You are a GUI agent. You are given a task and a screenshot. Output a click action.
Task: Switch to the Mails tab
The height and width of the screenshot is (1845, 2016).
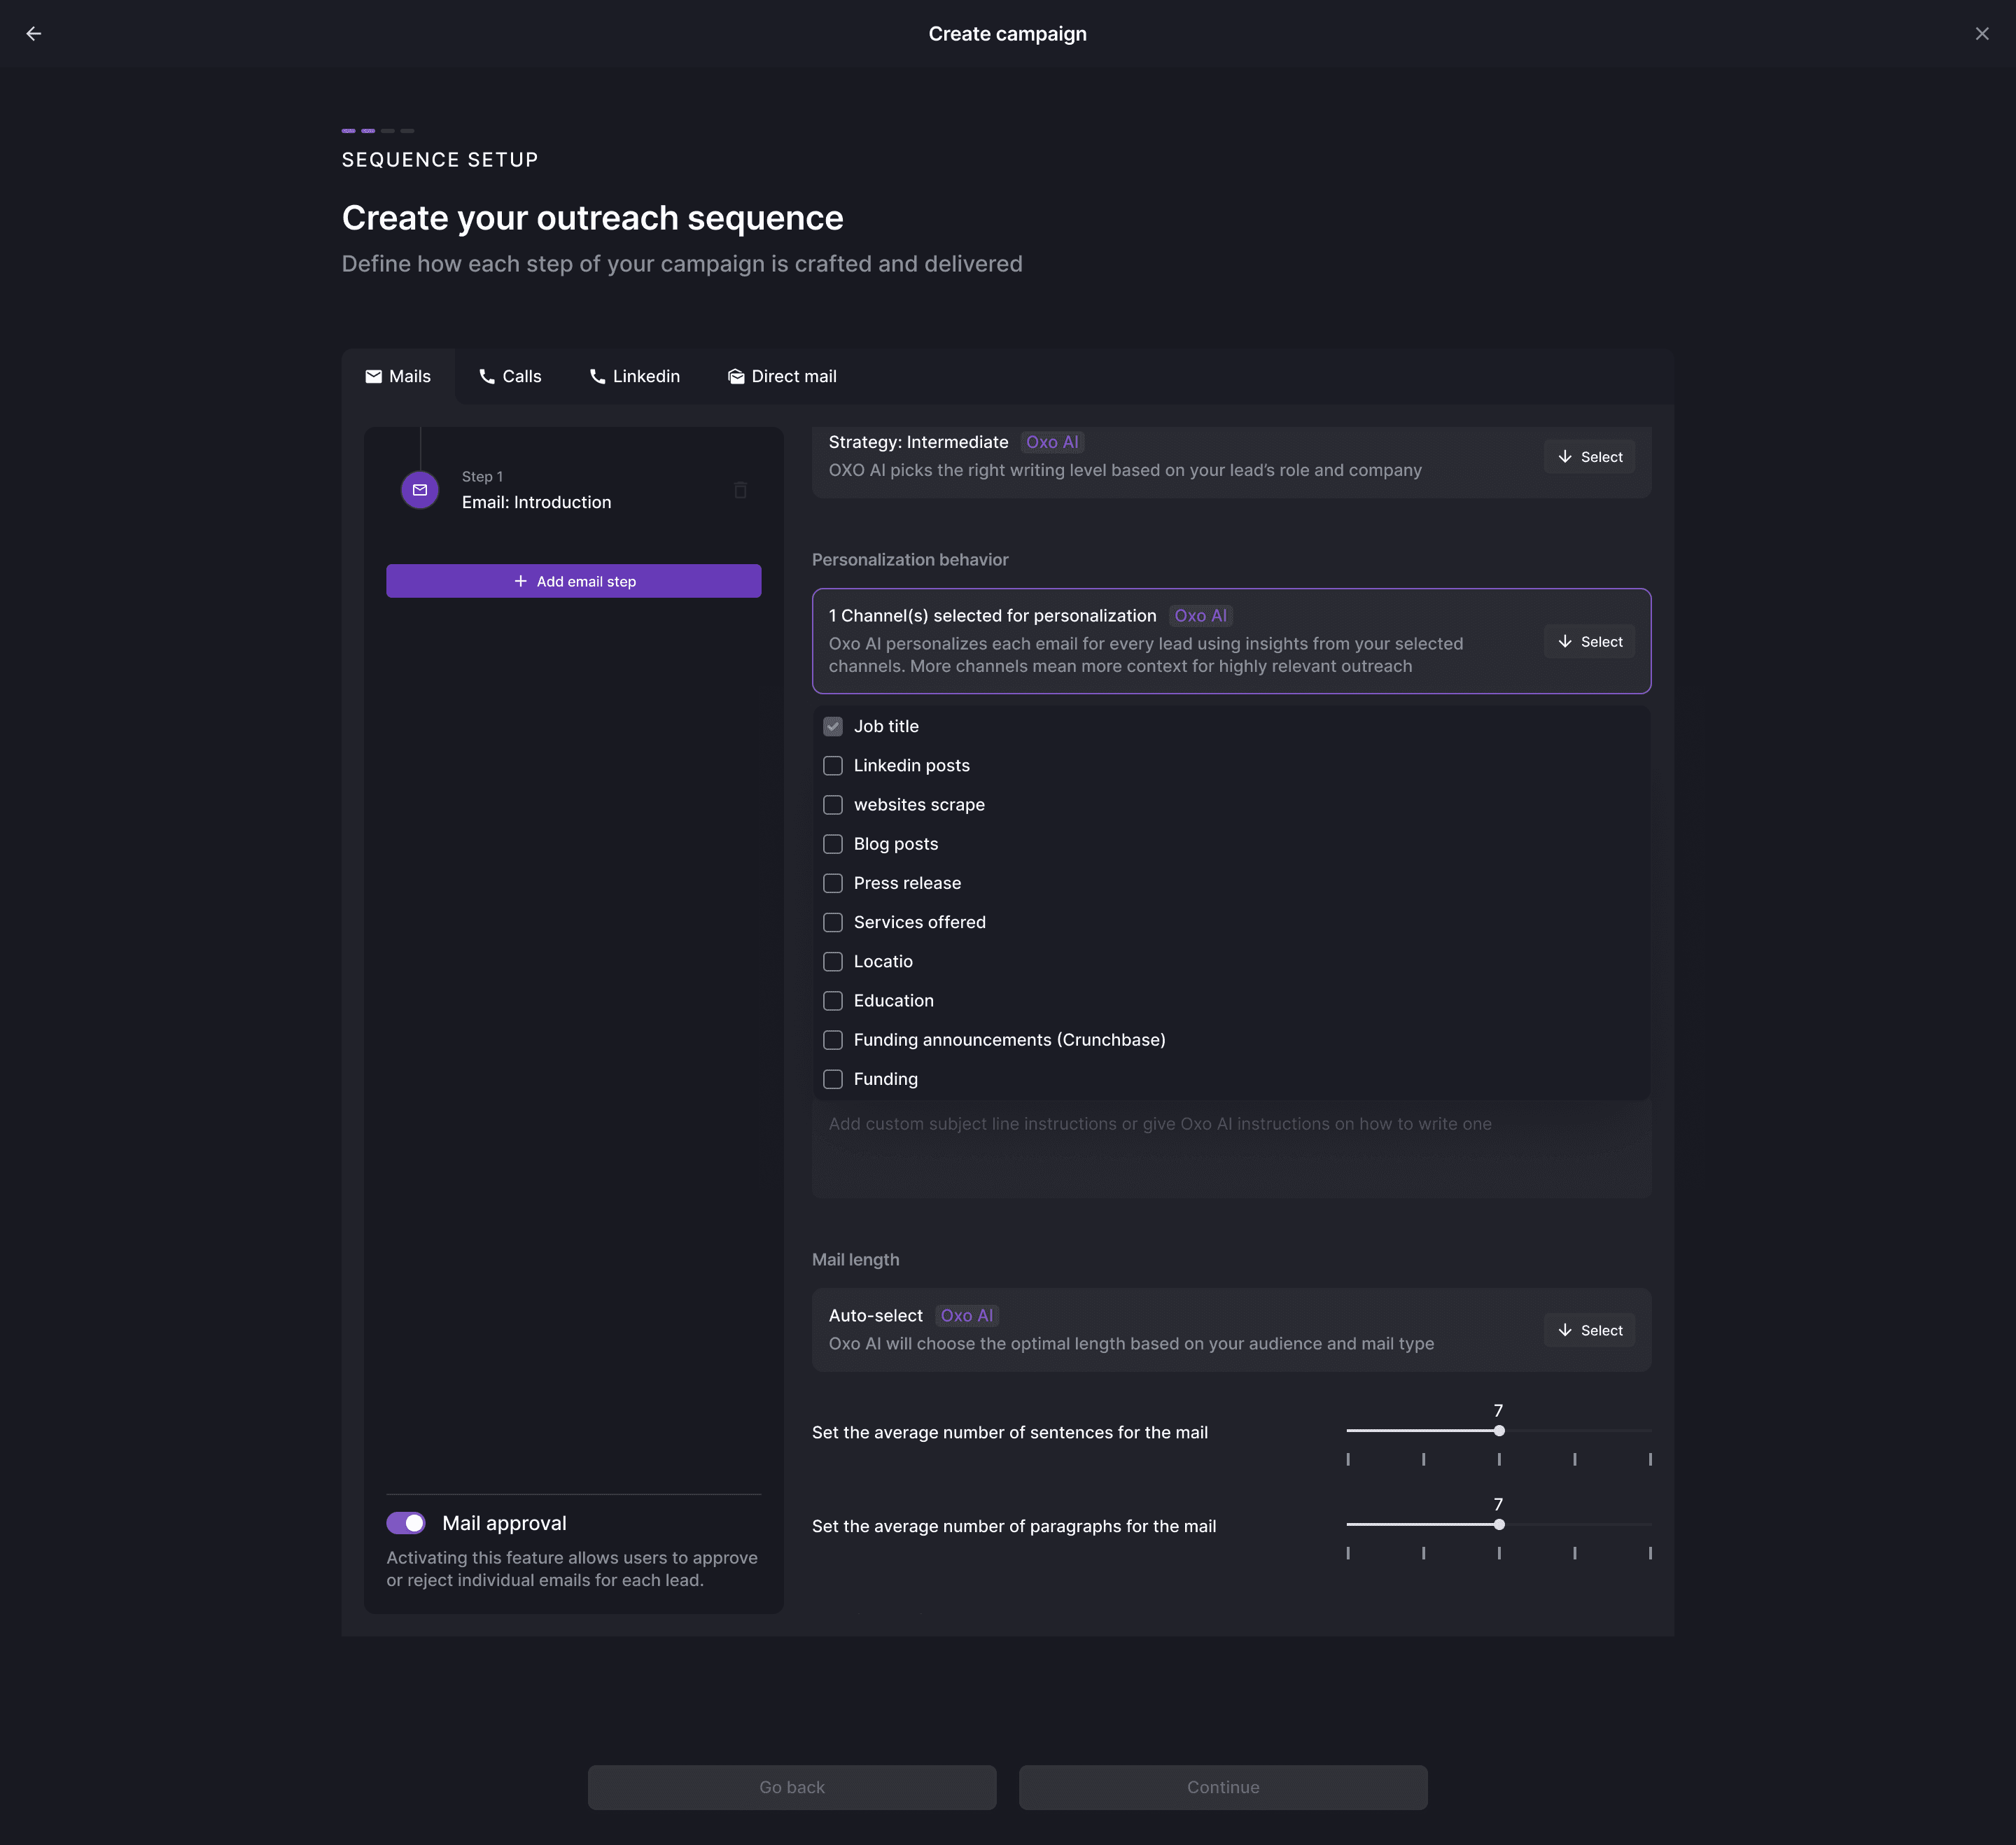[x=398, y=377]
